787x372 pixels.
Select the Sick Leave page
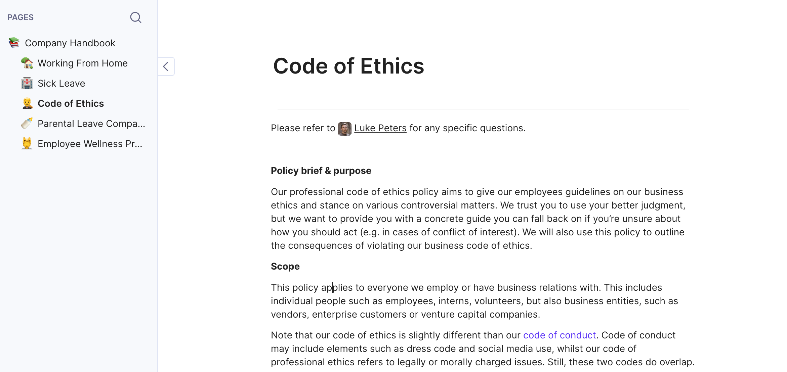[x=61, y=83]
